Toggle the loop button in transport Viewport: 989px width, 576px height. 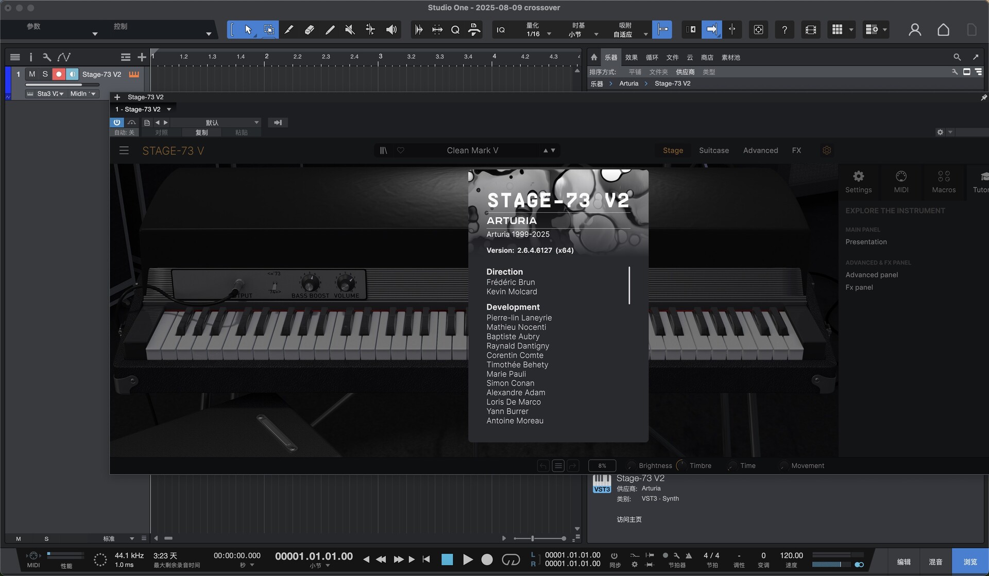click(510, 560)
